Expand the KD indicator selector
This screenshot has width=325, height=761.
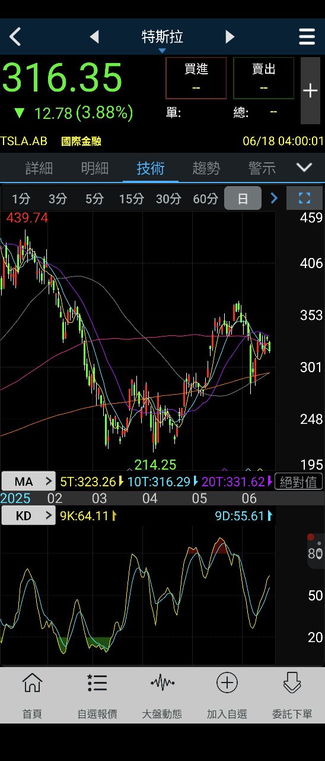click(28, 515)
